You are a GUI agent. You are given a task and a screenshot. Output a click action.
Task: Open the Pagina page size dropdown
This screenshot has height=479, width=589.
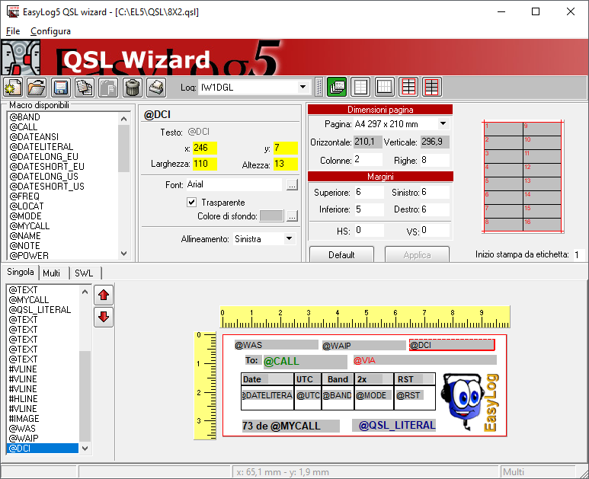click(443, 123)
